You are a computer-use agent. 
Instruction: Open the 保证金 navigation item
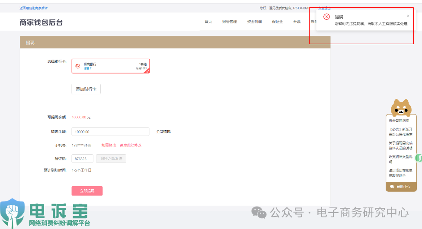[277, 22]
